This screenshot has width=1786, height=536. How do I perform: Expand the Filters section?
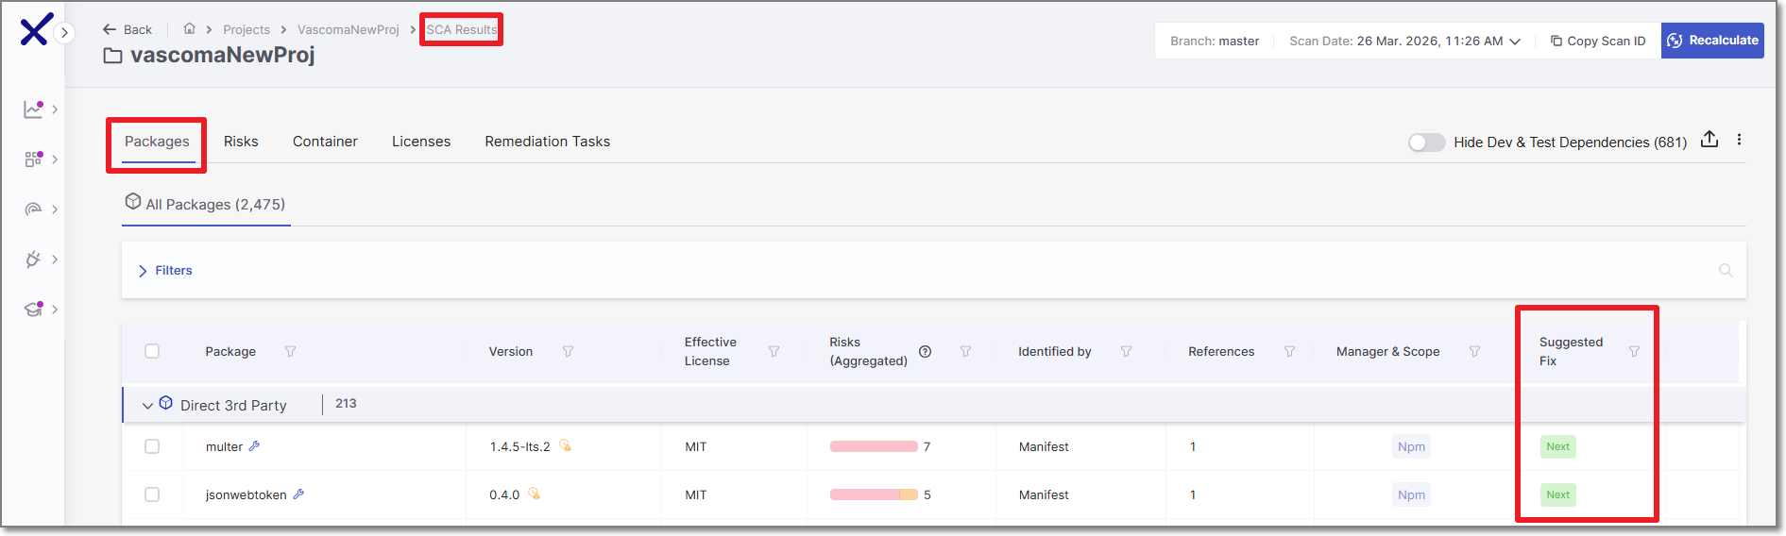click(165, 271)
